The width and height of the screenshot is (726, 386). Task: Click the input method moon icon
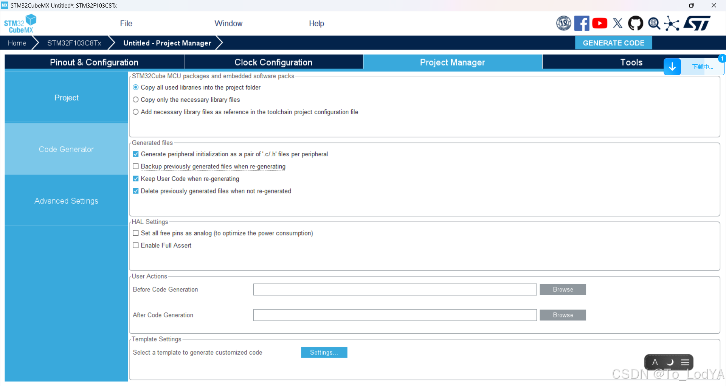(x=670, y=362)
